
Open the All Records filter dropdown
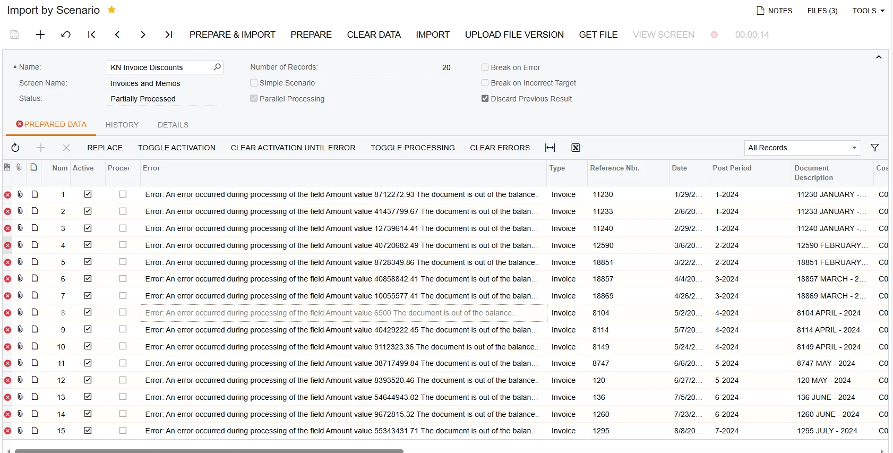(x=803, y=148)
